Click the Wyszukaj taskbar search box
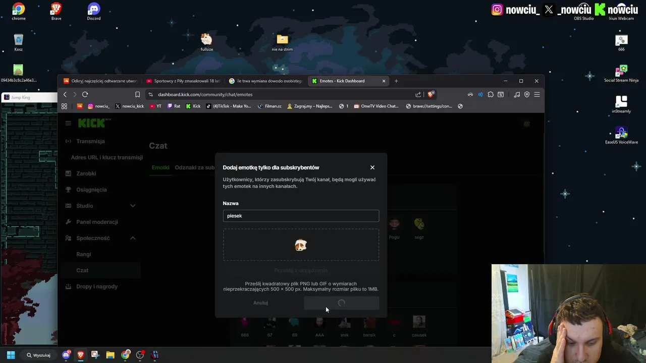Image resolution: width=646 pixels, height=363 pixels. [x=38, y=355]
